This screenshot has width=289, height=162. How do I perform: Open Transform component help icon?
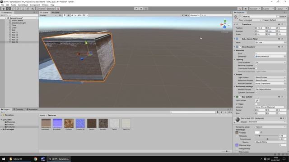279,24
